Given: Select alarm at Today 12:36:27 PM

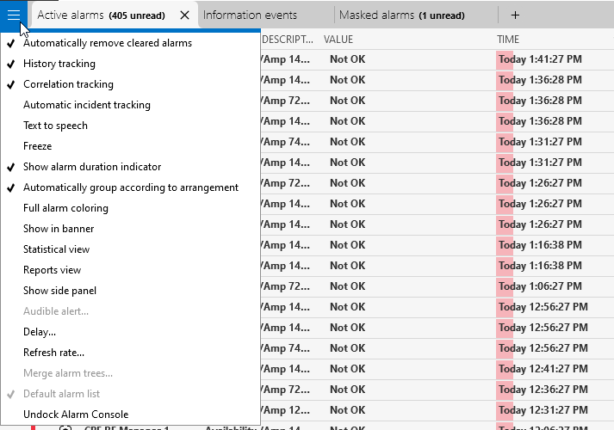Looking at the screenshot, I should coord(437,390).
